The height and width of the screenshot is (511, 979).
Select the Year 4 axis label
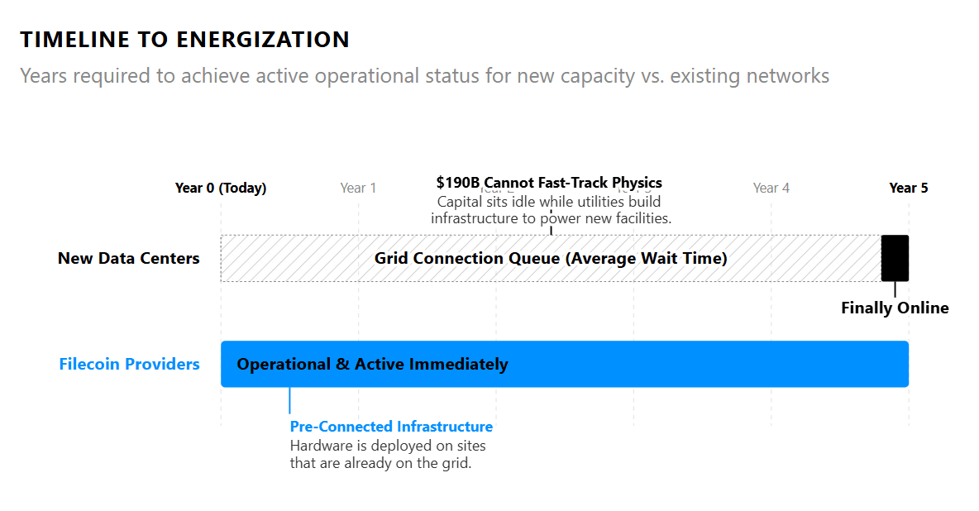tap(771, 188)
